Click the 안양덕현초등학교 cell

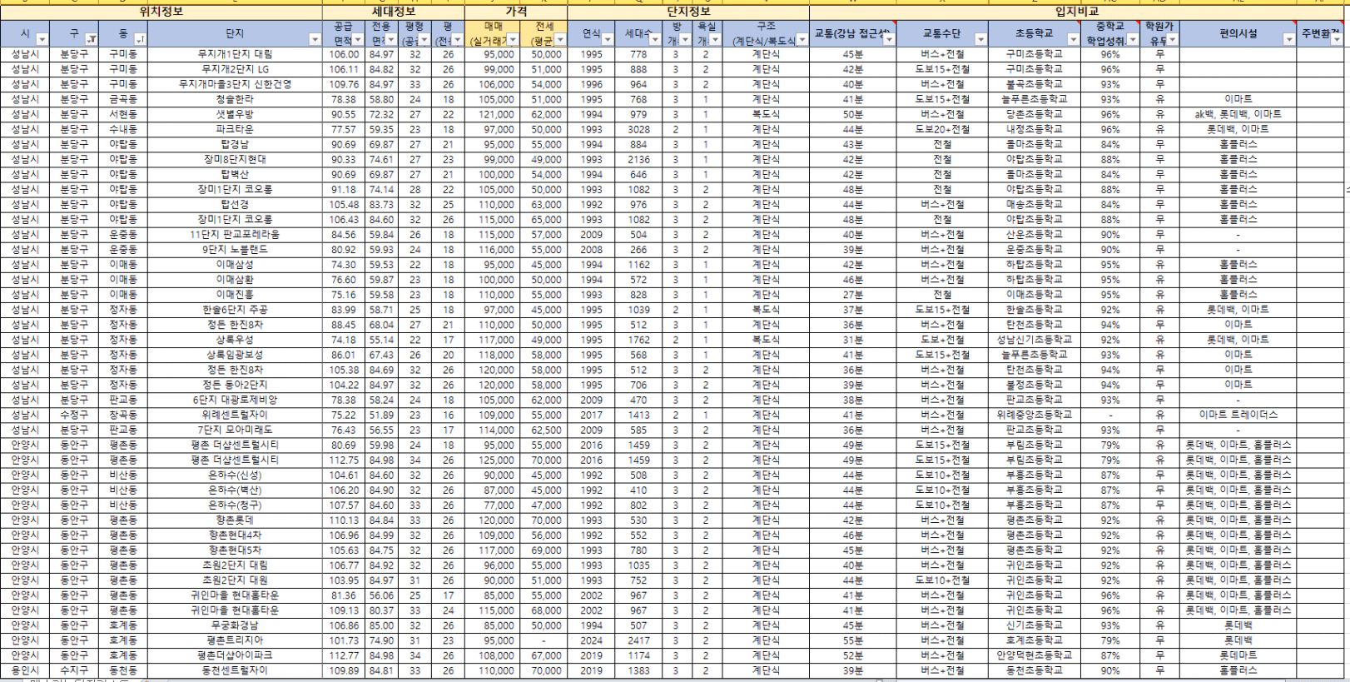pyautogui.click(x=1035, y=655)
